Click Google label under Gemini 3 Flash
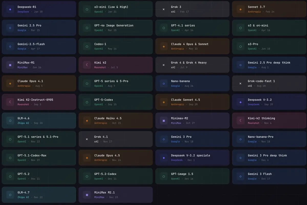The width and height of the screenshot is (307, 205). (252, 179)
